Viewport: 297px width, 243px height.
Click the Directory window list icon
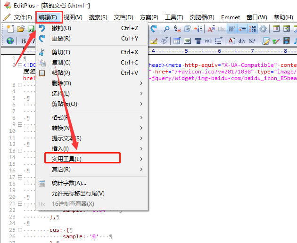[276, 29]
